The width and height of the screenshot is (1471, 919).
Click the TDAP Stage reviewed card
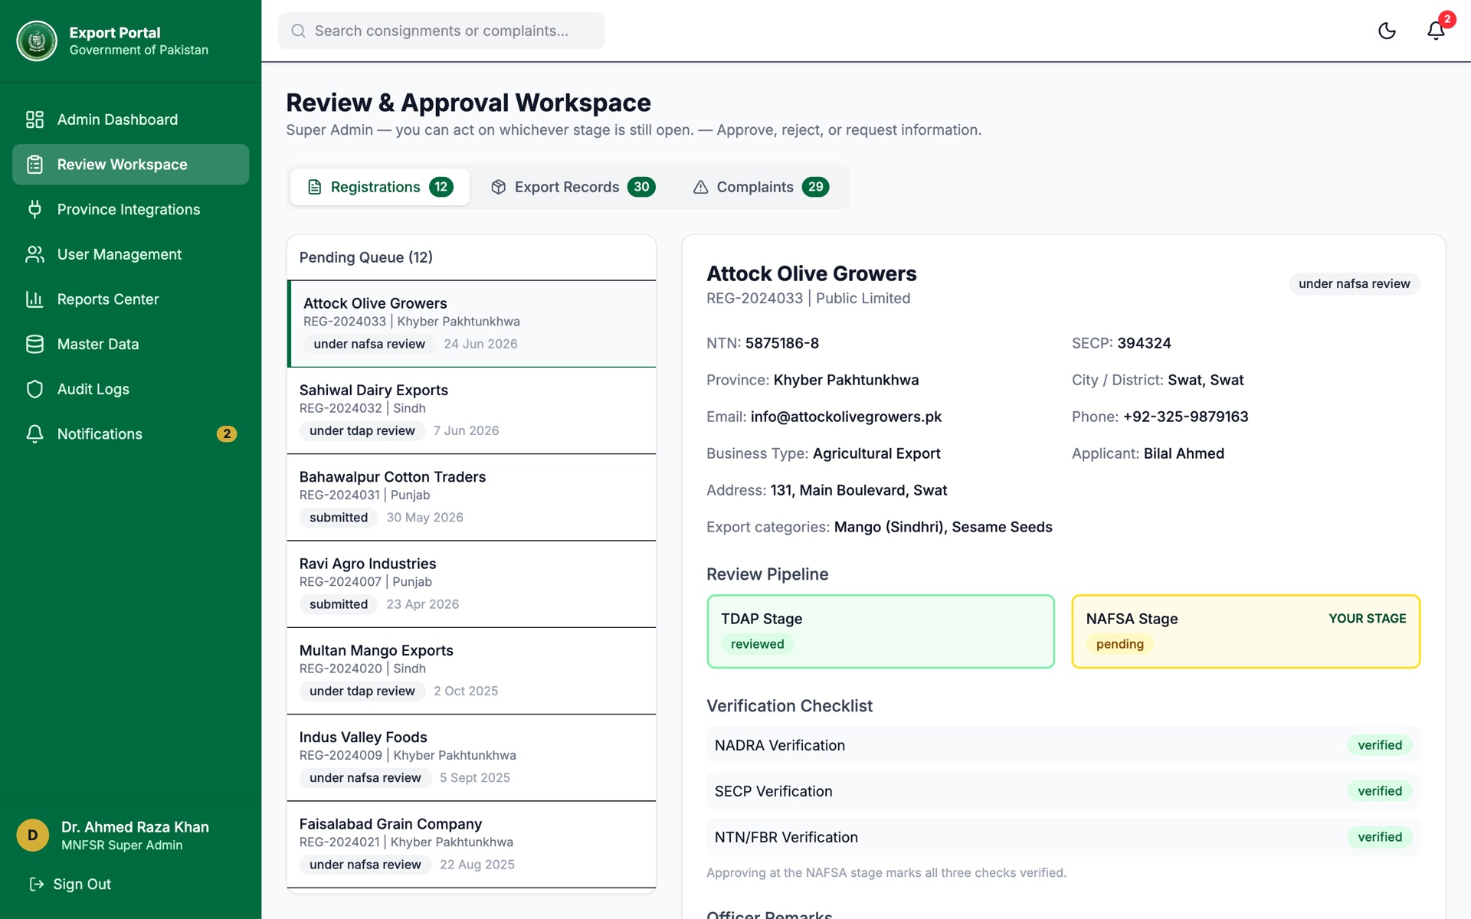(x=881, y=632)
